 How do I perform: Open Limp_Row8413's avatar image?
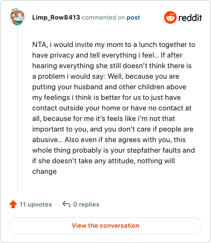17,17
